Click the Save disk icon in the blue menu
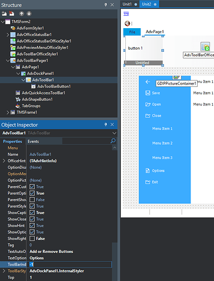The width and height of the screenshot is (214, 281). (148, 93)
